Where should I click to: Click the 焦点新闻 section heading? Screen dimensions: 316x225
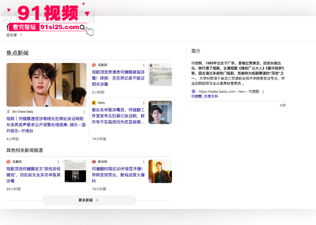coord(18,53)
